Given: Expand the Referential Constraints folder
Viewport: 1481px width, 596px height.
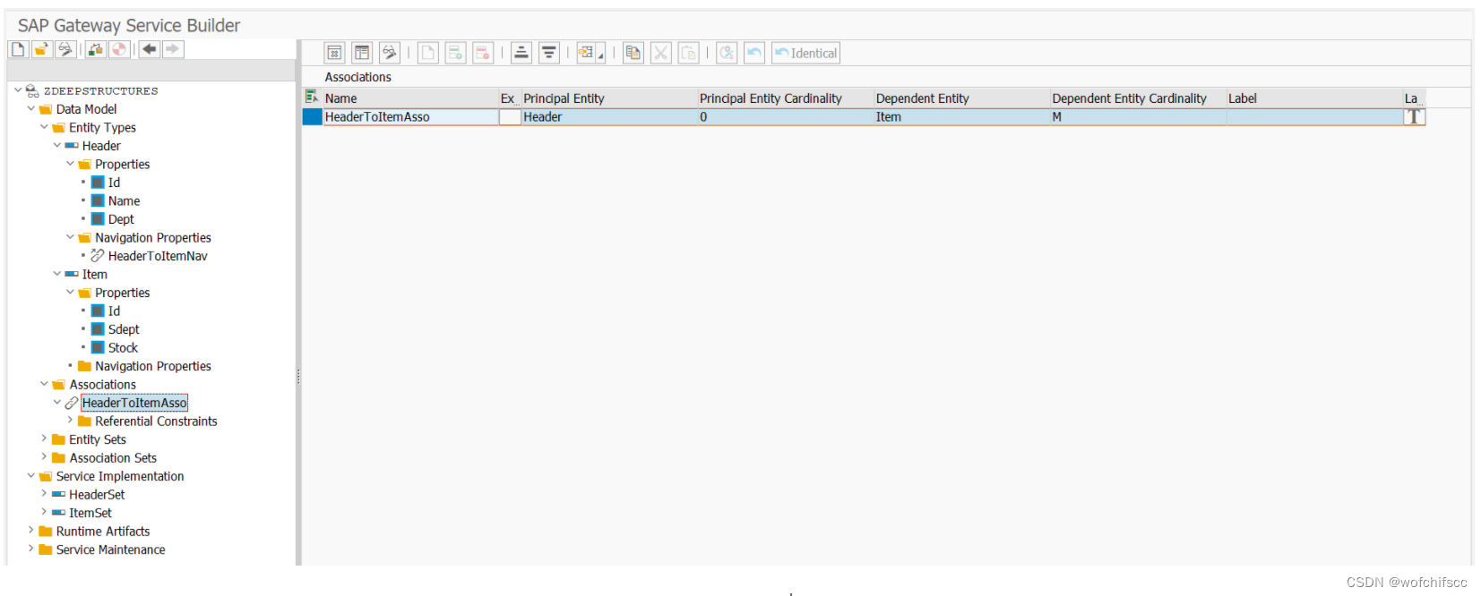Looking at the screenshot, I should [x=70, y=421].
